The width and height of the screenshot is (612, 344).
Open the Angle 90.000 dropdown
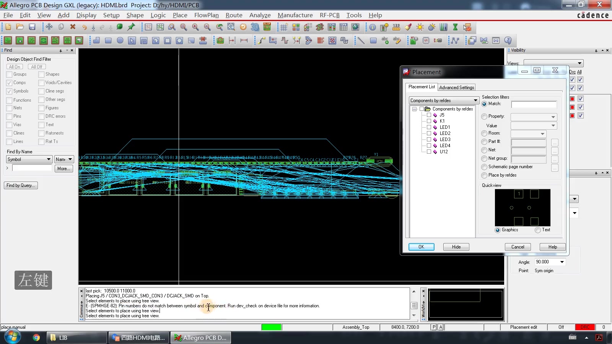[562, 262]
